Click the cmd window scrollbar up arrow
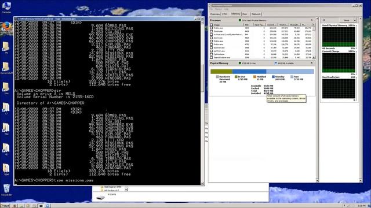Image resolution: width=371 pixels, height=208 pixels. pyautogui.click(x=202, y=23)
